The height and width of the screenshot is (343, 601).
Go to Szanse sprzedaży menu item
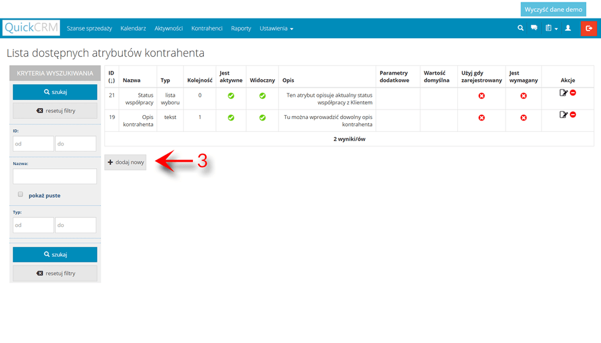[89, 28]
